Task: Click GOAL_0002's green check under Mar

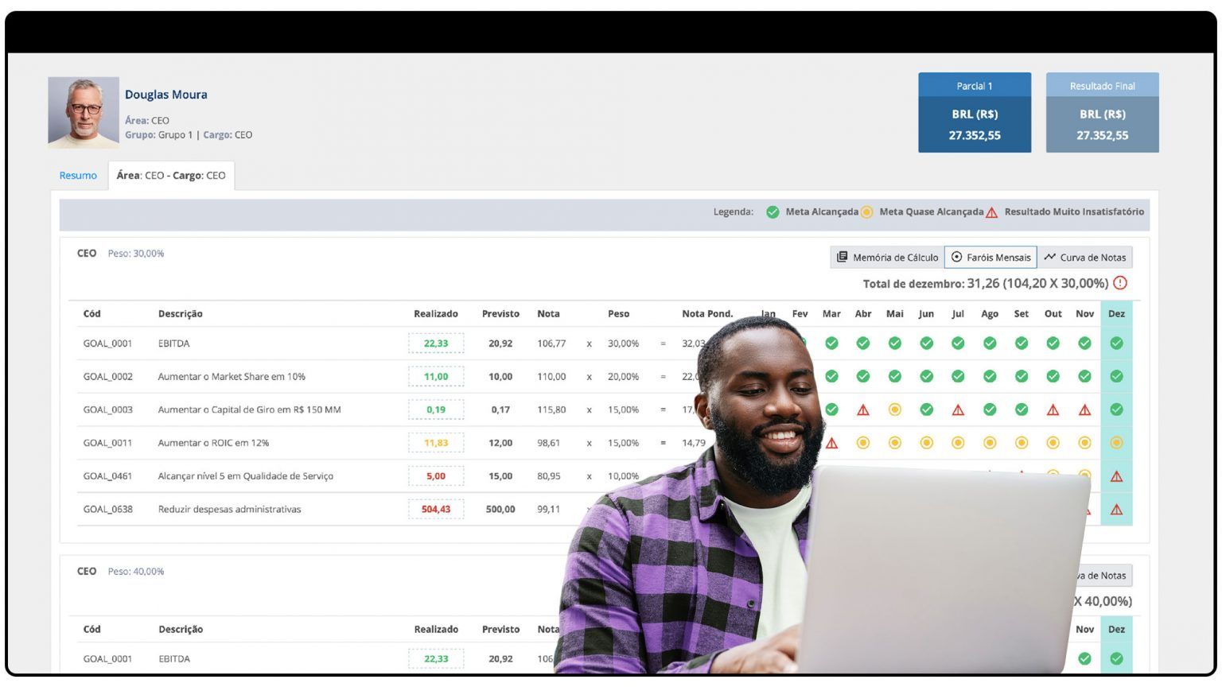Action: click(831, 376)
